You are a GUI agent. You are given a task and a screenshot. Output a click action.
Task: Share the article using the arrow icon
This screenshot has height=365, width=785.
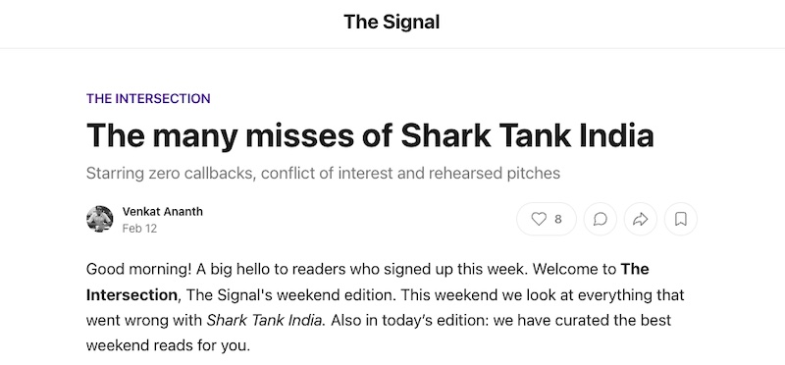tap(641, 219)
